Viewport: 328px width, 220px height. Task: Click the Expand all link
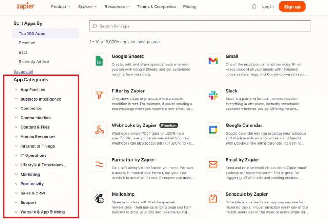click(x=23, y=71)
